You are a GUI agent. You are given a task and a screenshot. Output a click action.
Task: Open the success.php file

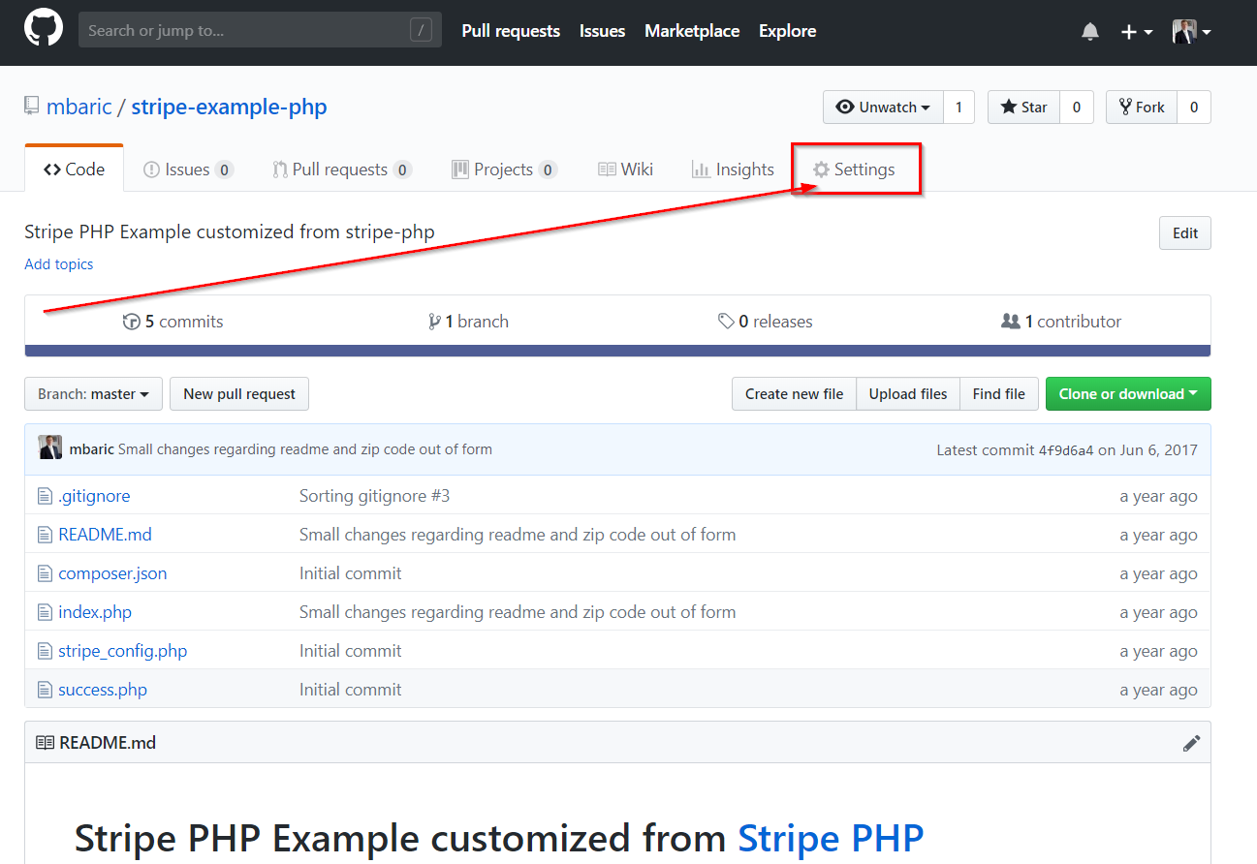coord(103,690)
